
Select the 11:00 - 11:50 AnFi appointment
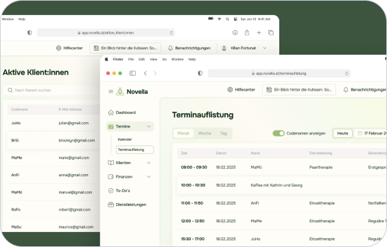[x=281, y=203]
